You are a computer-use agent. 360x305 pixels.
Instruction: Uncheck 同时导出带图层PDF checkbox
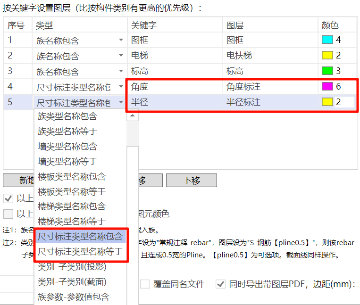tap(220, 284)
